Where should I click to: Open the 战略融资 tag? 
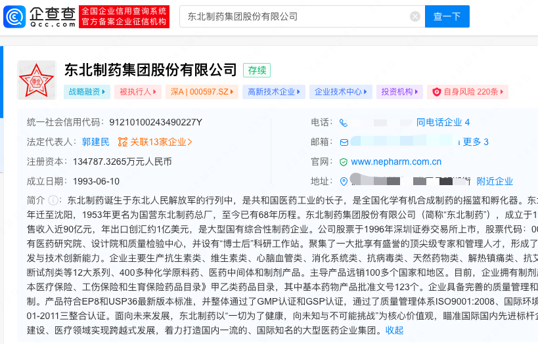pos(87,92)
